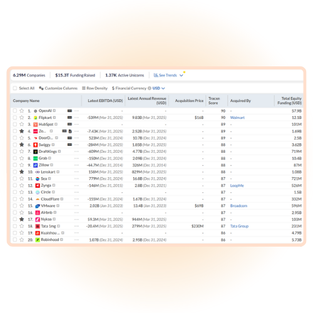Viewport: 313px width, 313px height.
Task: Sort by Acquisition Price column header
Action: coord(189,101)
